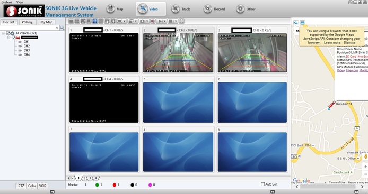
Task: Click the play video toolbar icon
Action: pos(160,21)
